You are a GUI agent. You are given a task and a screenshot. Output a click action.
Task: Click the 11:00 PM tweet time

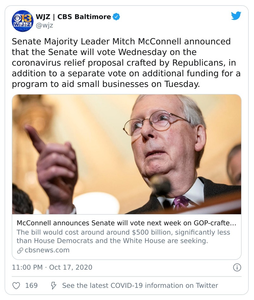click(x=27, y=267)
